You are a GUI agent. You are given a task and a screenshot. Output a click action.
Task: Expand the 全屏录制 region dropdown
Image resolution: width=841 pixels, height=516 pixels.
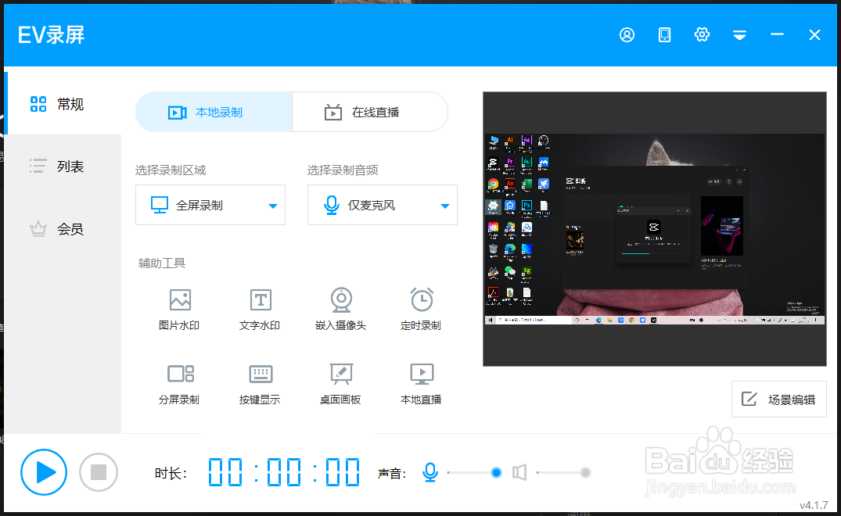[210, 205]
